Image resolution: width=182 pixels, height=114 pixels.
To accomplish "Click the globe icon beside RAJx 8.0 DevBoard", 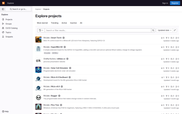I will coord(70,77).
